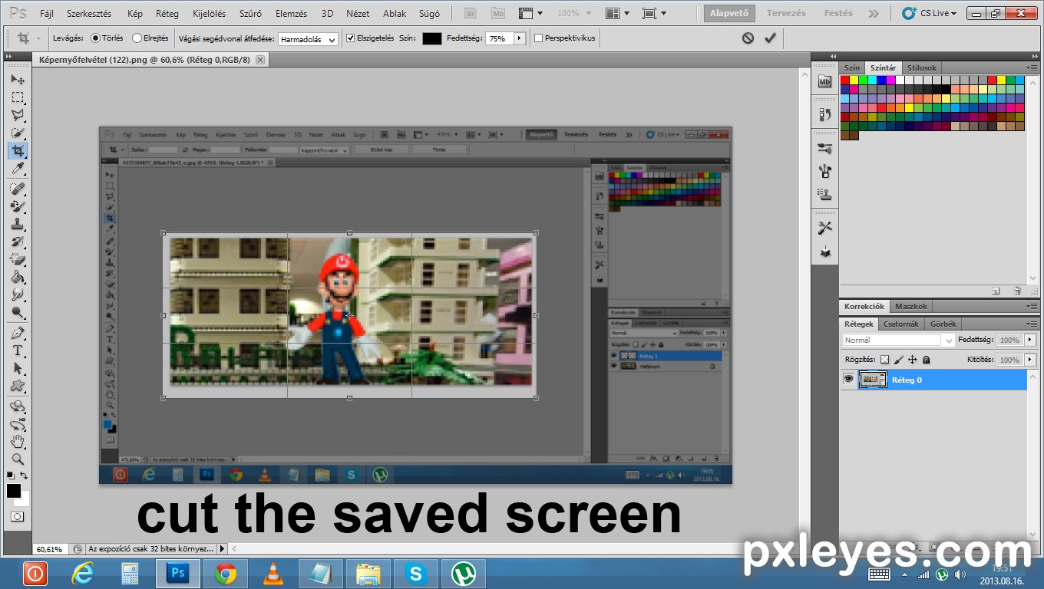Select the Polygonal Lasso tool
The height and width of the screenshot is (589, 1044).
(x=17, y=115)
